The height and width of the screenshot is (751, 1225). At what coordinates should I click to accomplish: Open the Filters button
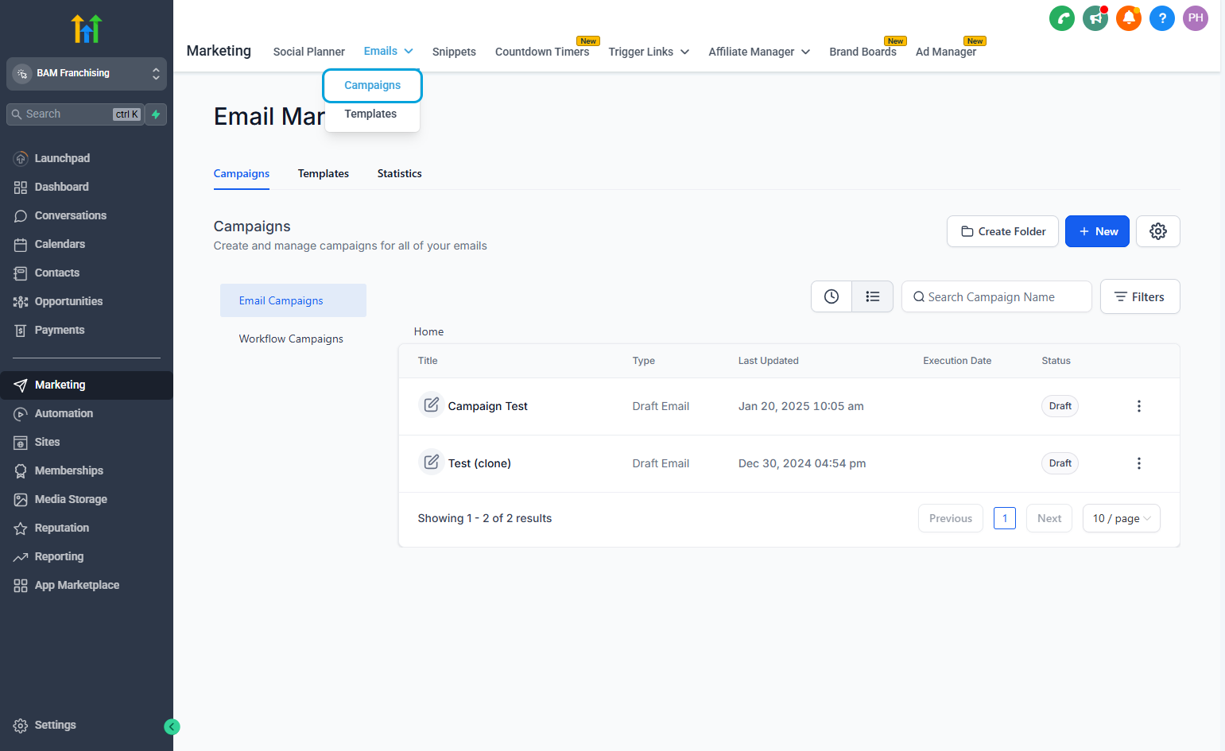pyautogui.click(x=1140, y=296)
